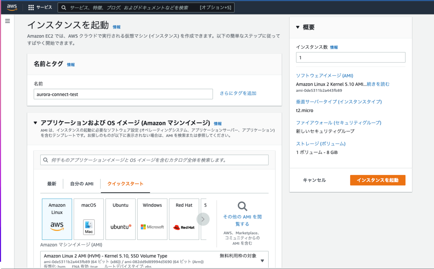Open ファイアウォール (セキュリティグループ) link

point(339,123)
